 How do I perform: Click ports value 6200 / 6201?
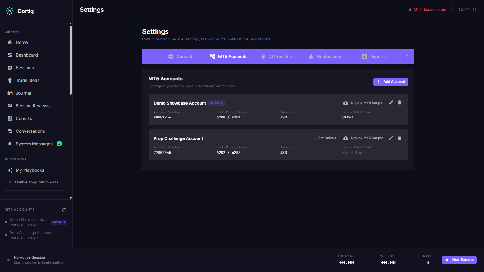pyautogui.click(x=229, y=117)
